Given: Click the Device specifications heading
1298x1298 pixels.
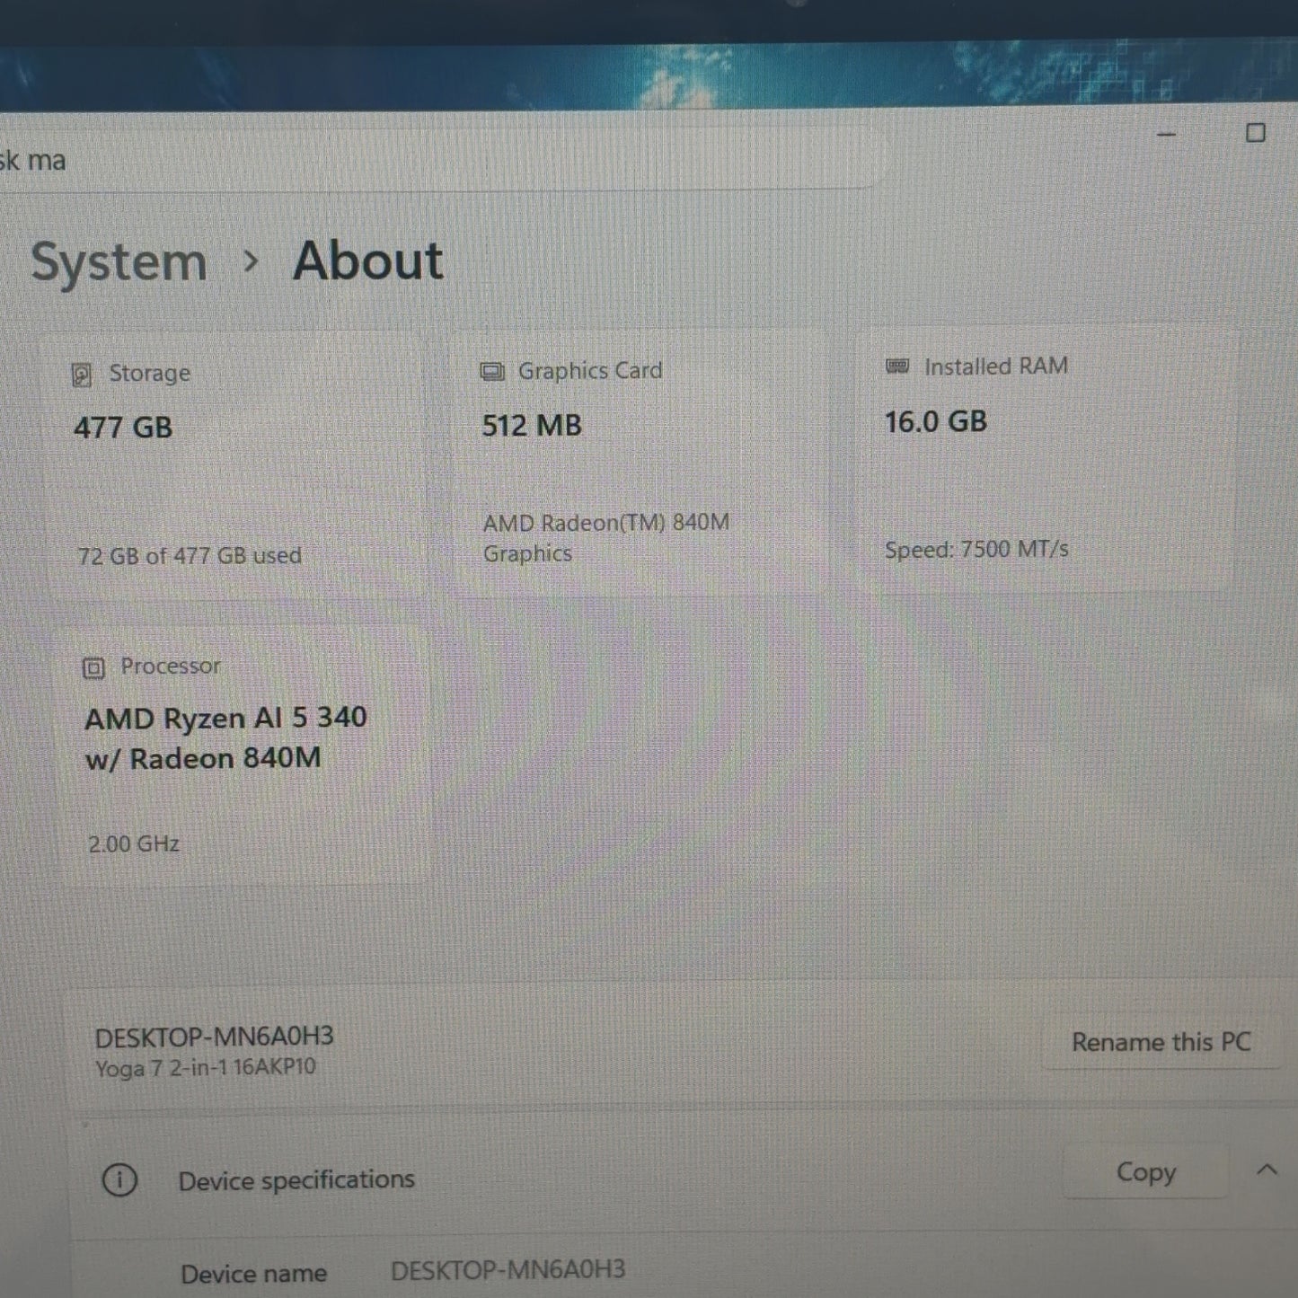Looking at the screenshot, I should pyautogui.click(x=296, y=1179).
